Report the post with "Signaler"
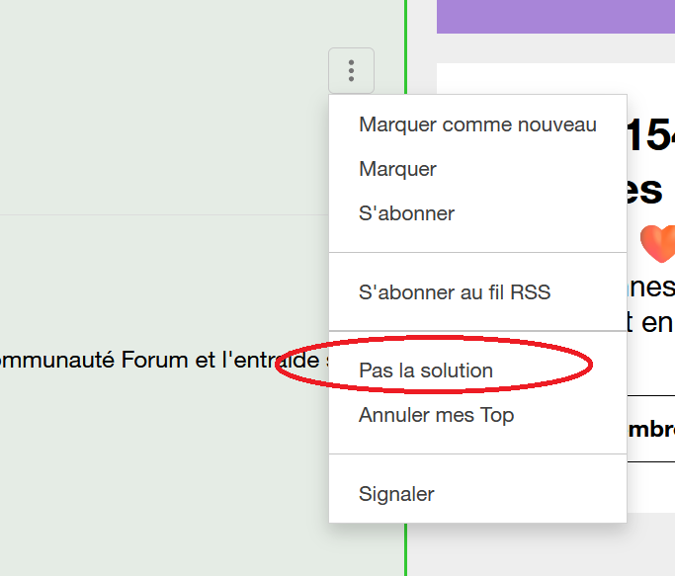 [396, 494]
